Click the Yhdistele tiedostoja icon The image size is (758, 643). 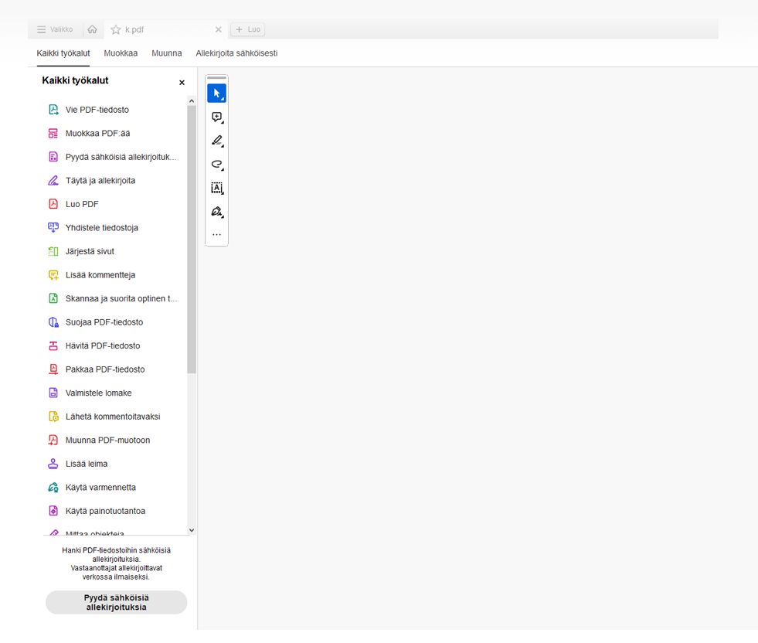53,228
